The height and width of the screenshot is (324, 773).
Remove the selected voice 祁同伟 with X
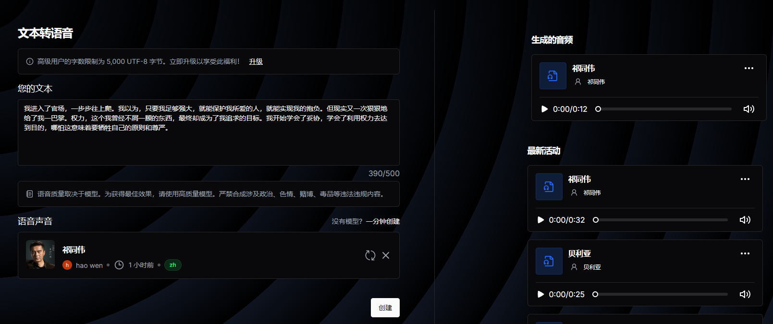[x=386, y=255]
